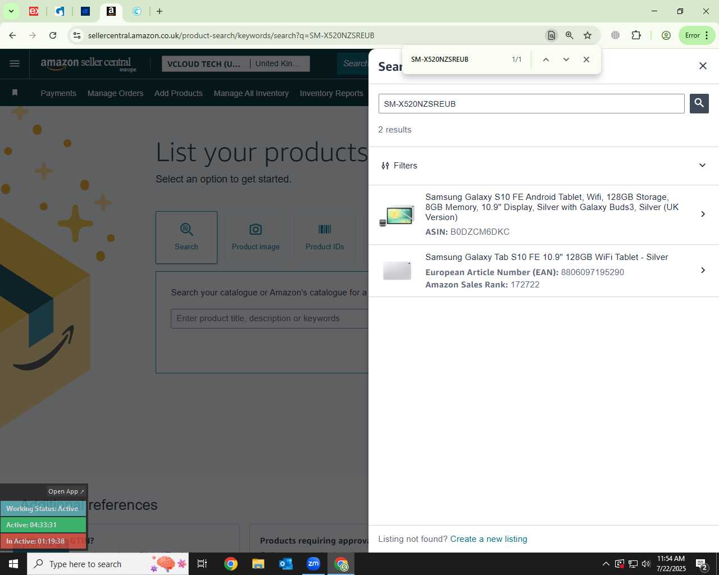Click Open App on the tracker widget
This screenshot has width=719, height=575.
pyautogui.click(x=66, y=491)
